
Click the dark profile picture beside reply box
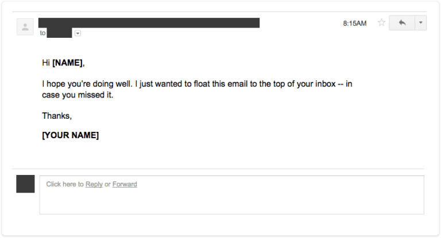[x=25, y=185]
